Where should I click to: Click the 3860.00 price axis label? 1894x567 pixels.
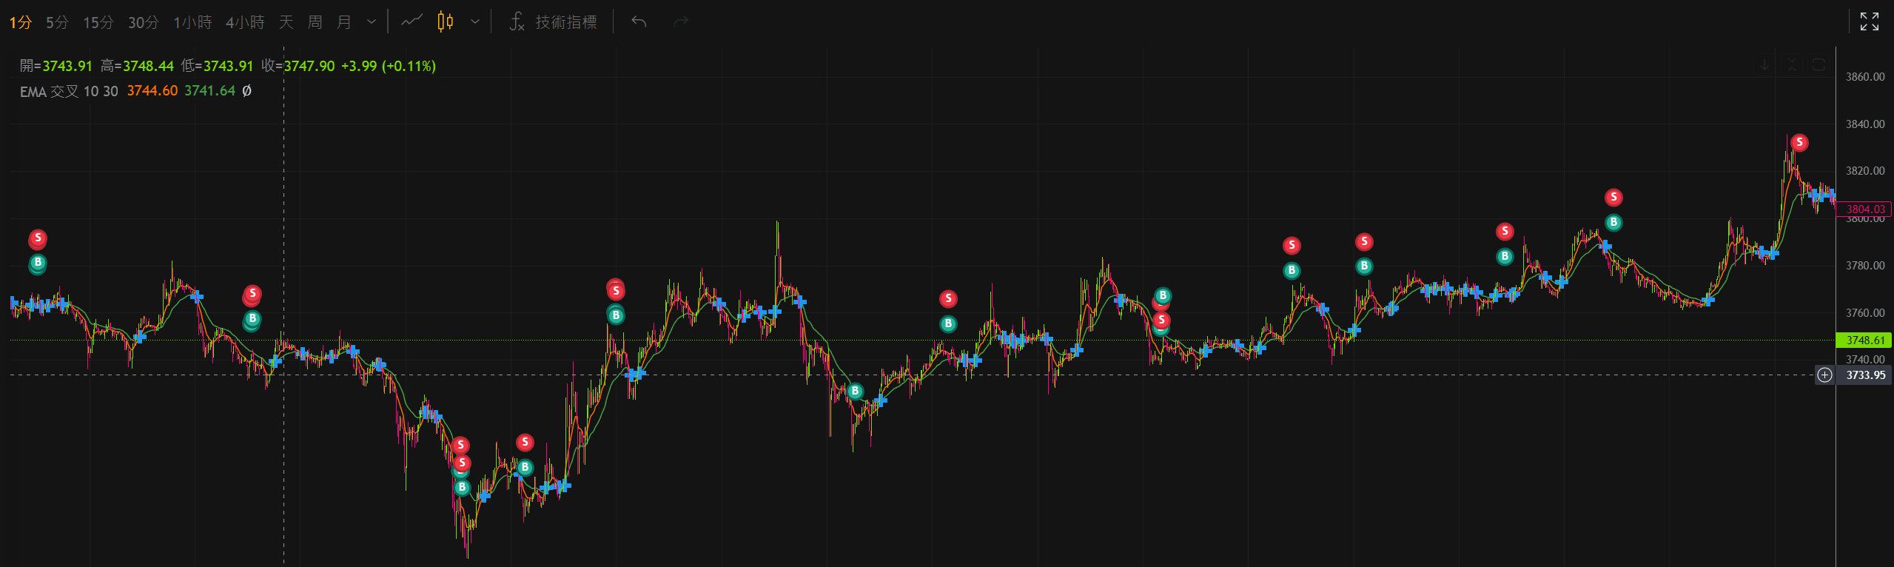pos(1865,77)
